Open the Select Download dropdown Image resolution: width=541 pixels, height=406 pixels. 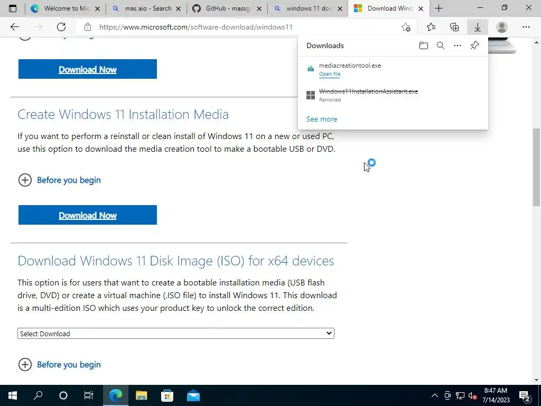coord(175,334)
